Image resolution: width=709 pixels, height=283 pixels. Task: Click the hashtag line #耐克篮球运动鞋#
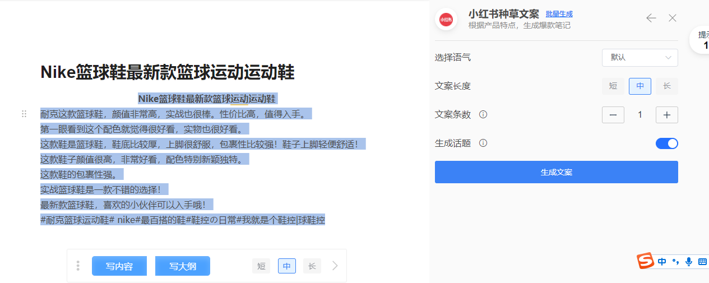coord(183,220)
